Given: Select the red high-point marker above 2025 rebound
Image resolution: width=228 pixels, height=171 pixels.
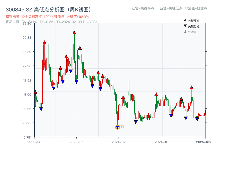Looking at the screenshot, I should (192, 88).
